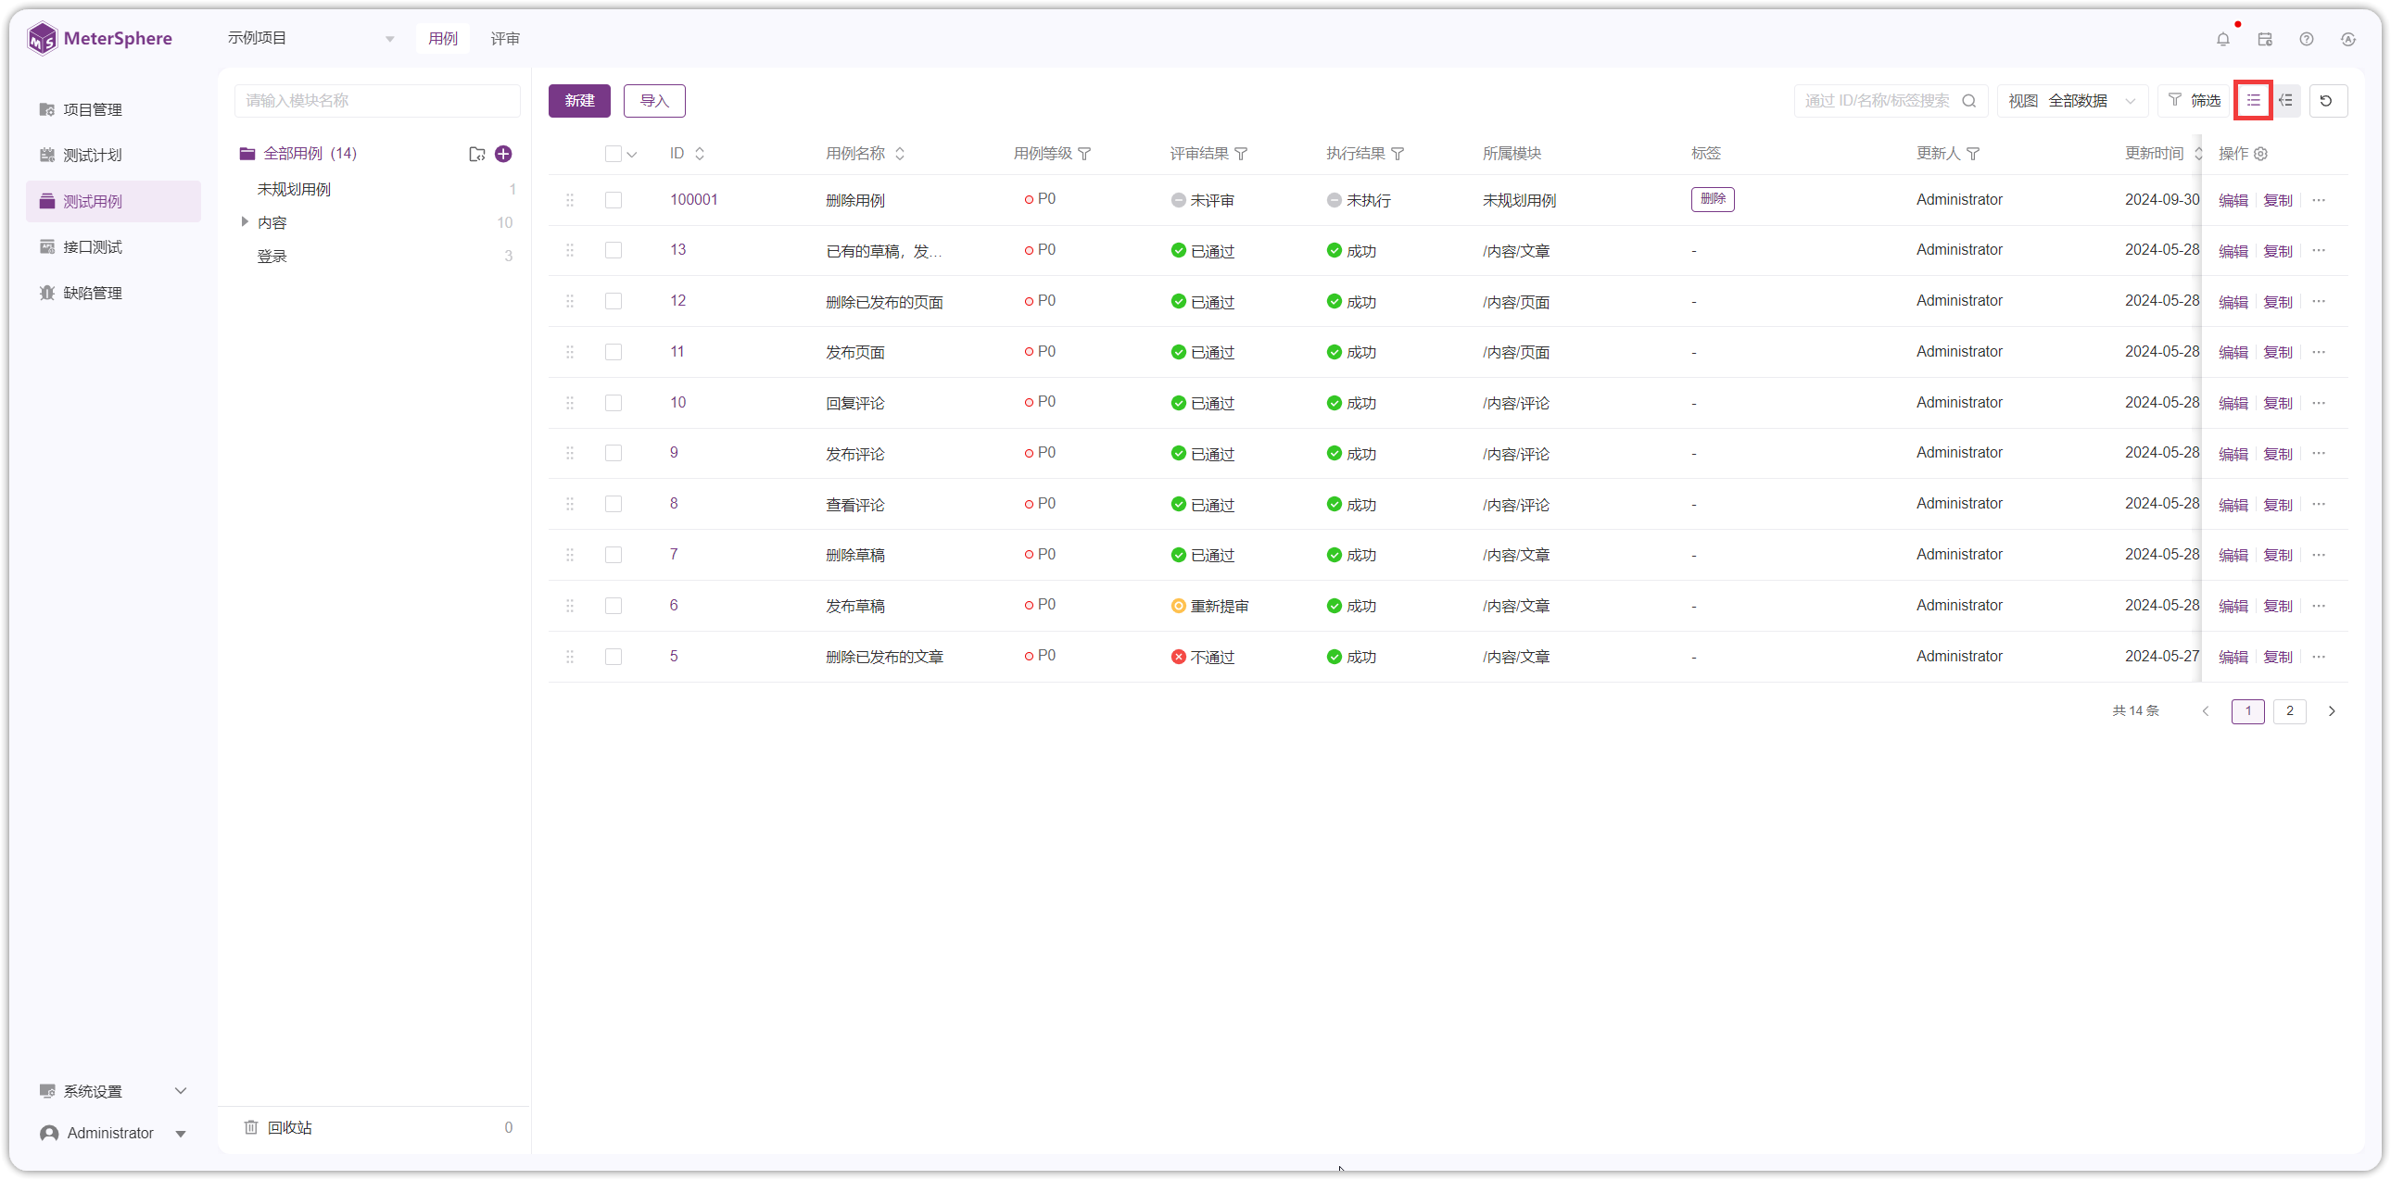Click the refresh table icon
The width and height of the screenshot is (2391, 1180).
[2327, 100]
